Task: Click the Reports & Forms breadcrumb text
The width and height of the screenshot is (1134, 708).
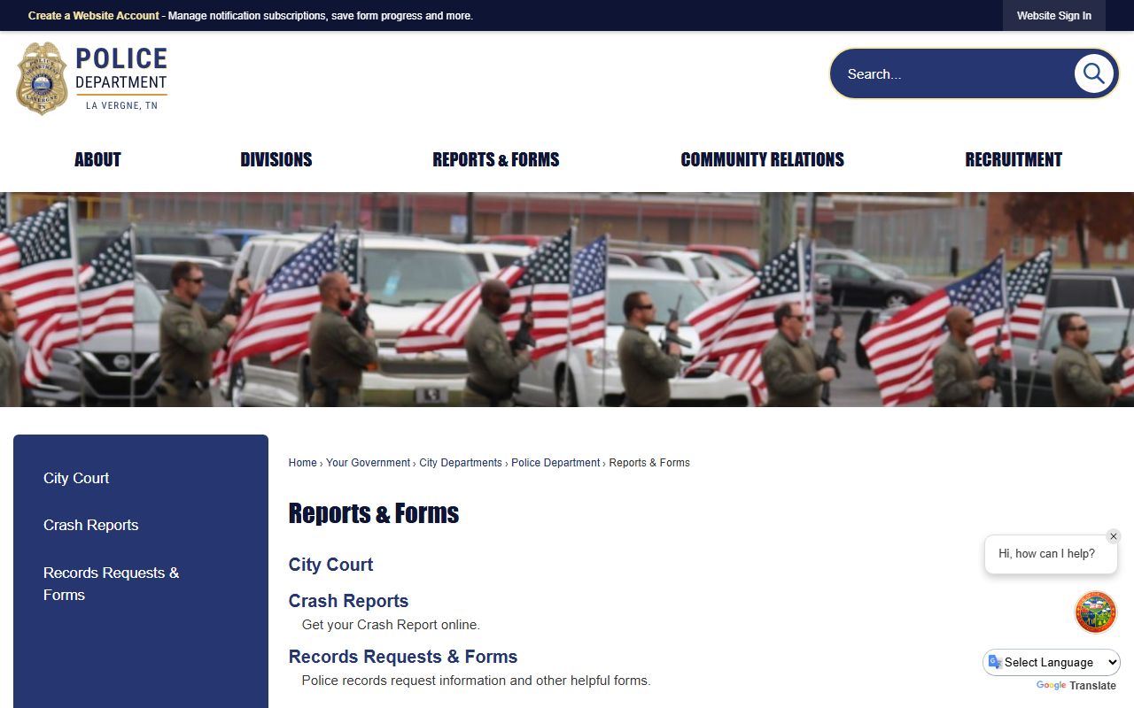Action: click(649, 463)
